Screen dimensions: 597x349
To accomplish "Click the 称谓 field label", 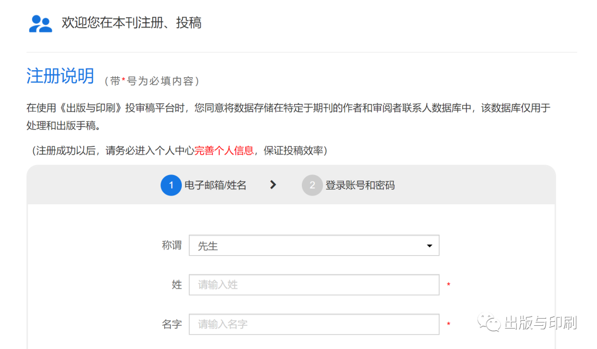I will click(x=172, y=246).
